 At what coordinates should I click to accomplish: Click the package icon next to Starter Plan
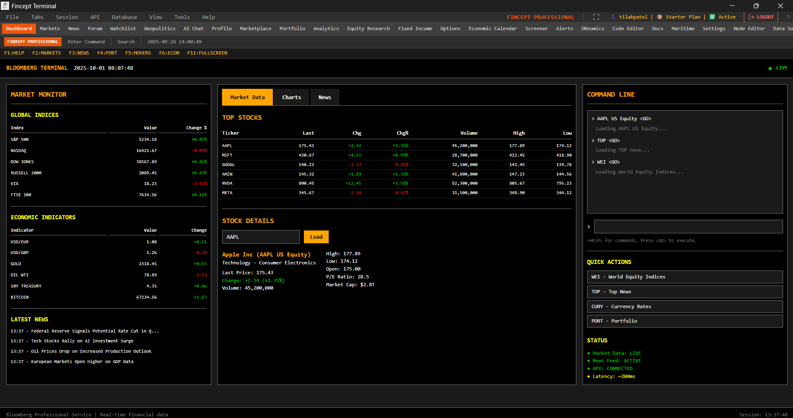tap(659, 17)
